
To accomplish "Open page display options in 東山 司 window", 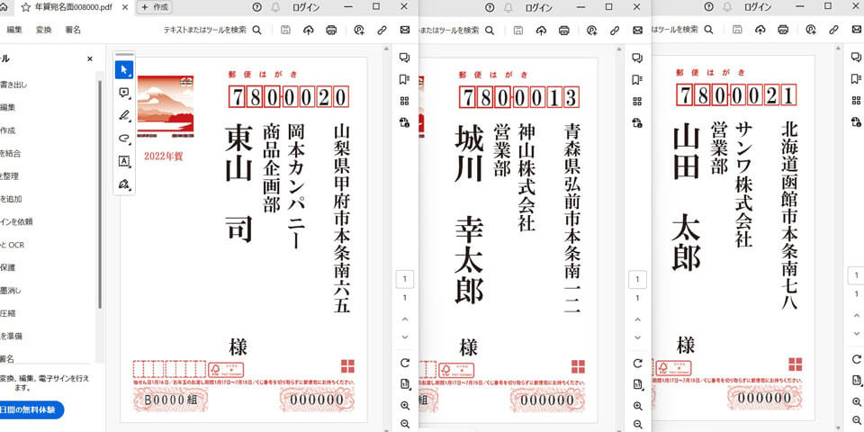I will [404, 384].
